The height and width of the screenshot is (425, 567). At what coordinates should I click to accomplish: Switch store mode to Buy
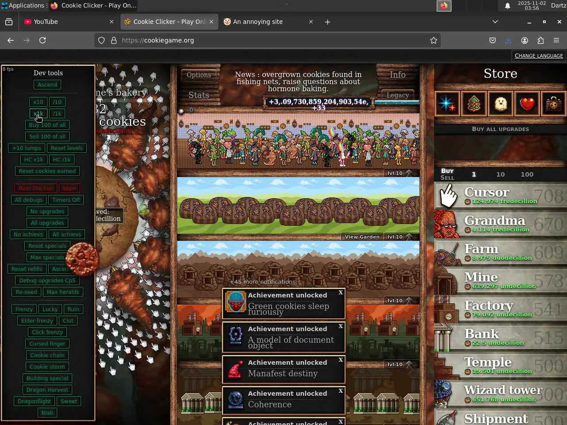click(x=447, y=171)
